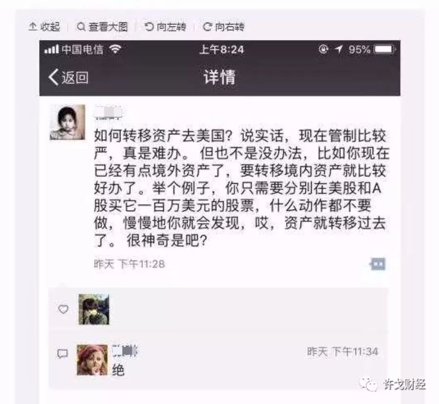Tap the comment bubble button beside timestamp
The image size is (439, 404).
coord(378,264)
